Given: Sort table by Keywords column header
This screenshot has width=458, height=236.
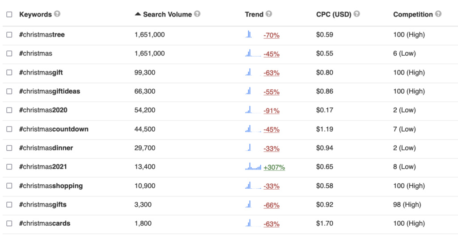Looking at the screenshot, I should pos(35,14).
